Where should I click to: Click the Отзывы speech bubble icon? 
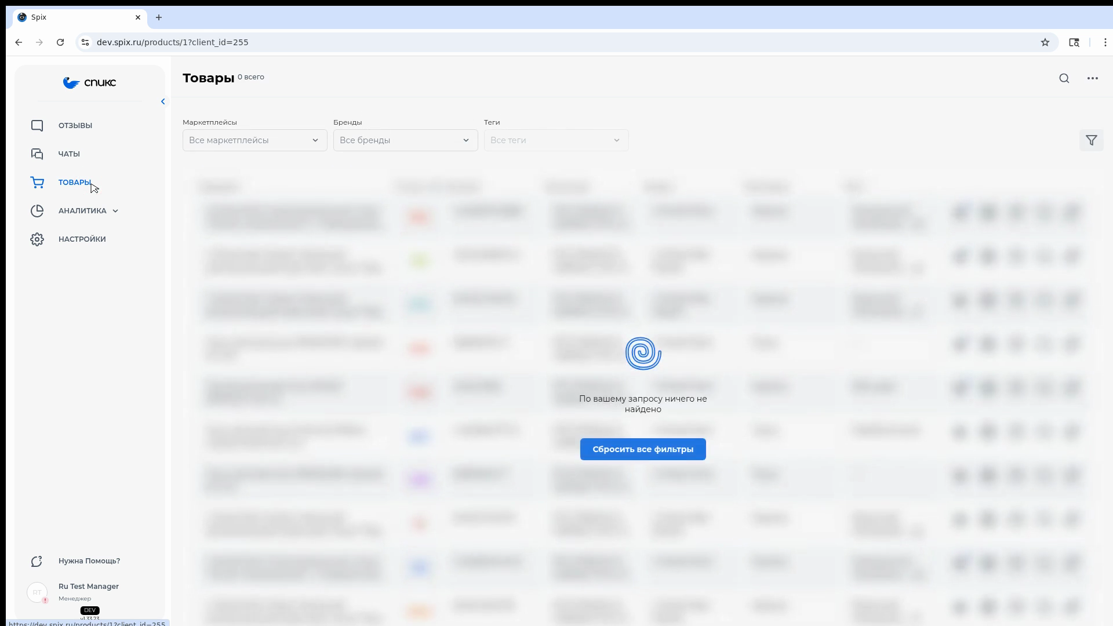37,126
